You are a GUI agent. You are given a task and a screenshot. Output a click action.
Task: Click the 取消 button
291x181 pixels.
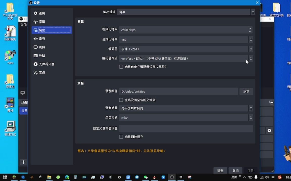[x=235, y=171]
